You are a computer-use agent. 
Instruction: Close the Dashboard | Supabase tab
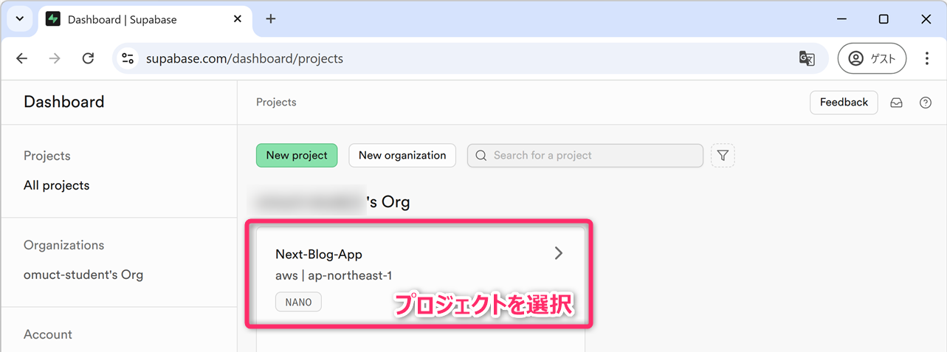click(x=238, y=19)
